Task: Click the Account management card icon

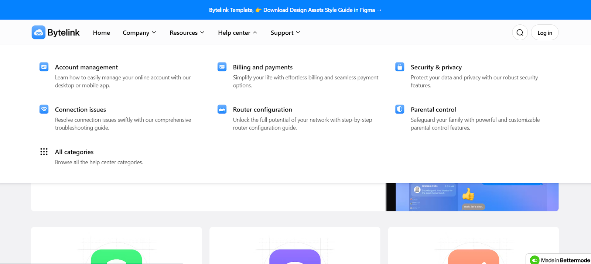Action: point(44,67)
